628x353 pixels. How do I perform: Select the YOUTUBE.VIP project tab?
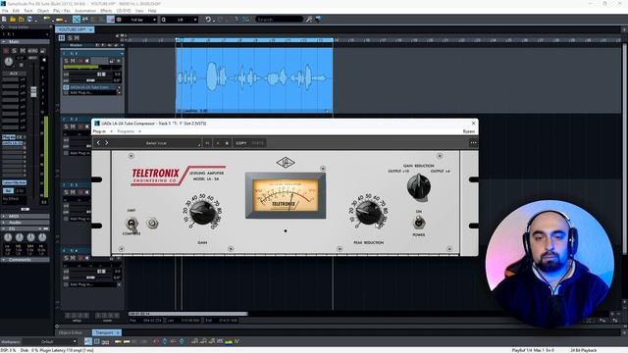pos(75,29)
